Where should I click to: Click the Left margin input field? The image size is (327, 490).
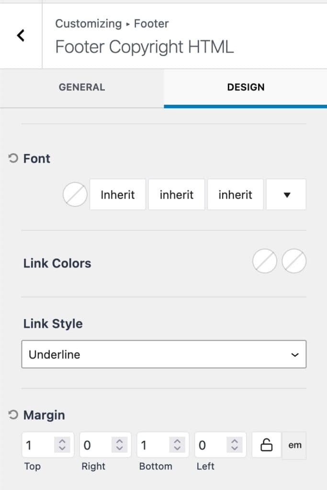(x=206, y=445)
